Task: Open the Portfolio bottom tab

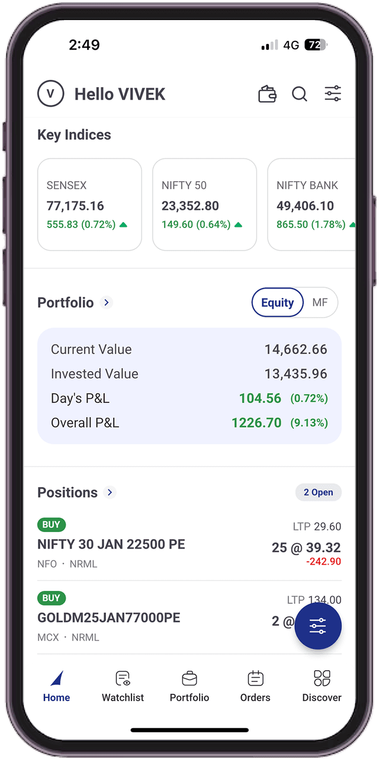Action: click(x=189, y=686)
